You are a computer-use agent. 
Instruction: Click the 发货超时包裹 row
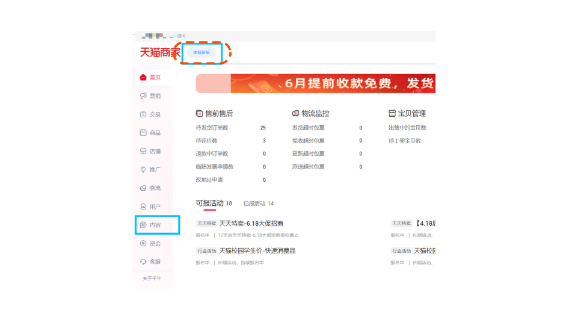pos(327,128)
